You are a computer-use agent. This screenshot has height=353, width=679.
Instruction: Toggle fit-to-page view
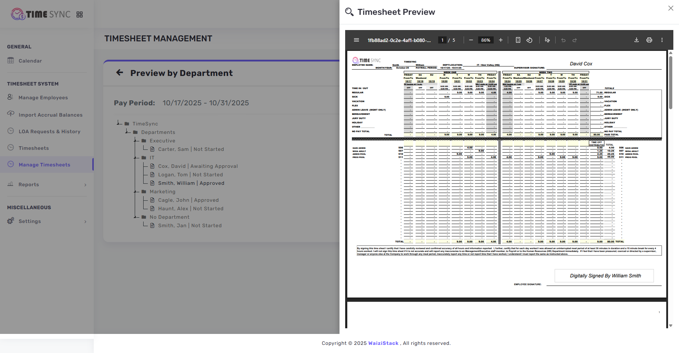(518, 40)
